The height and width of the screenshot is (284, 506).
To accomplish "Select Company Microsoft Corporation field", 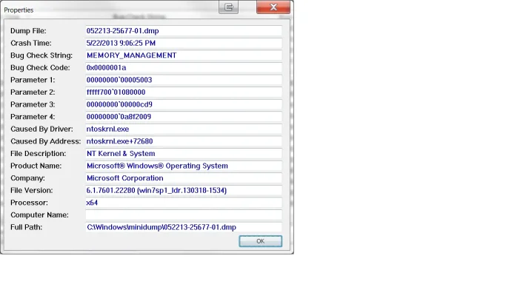I will (184, 178).
